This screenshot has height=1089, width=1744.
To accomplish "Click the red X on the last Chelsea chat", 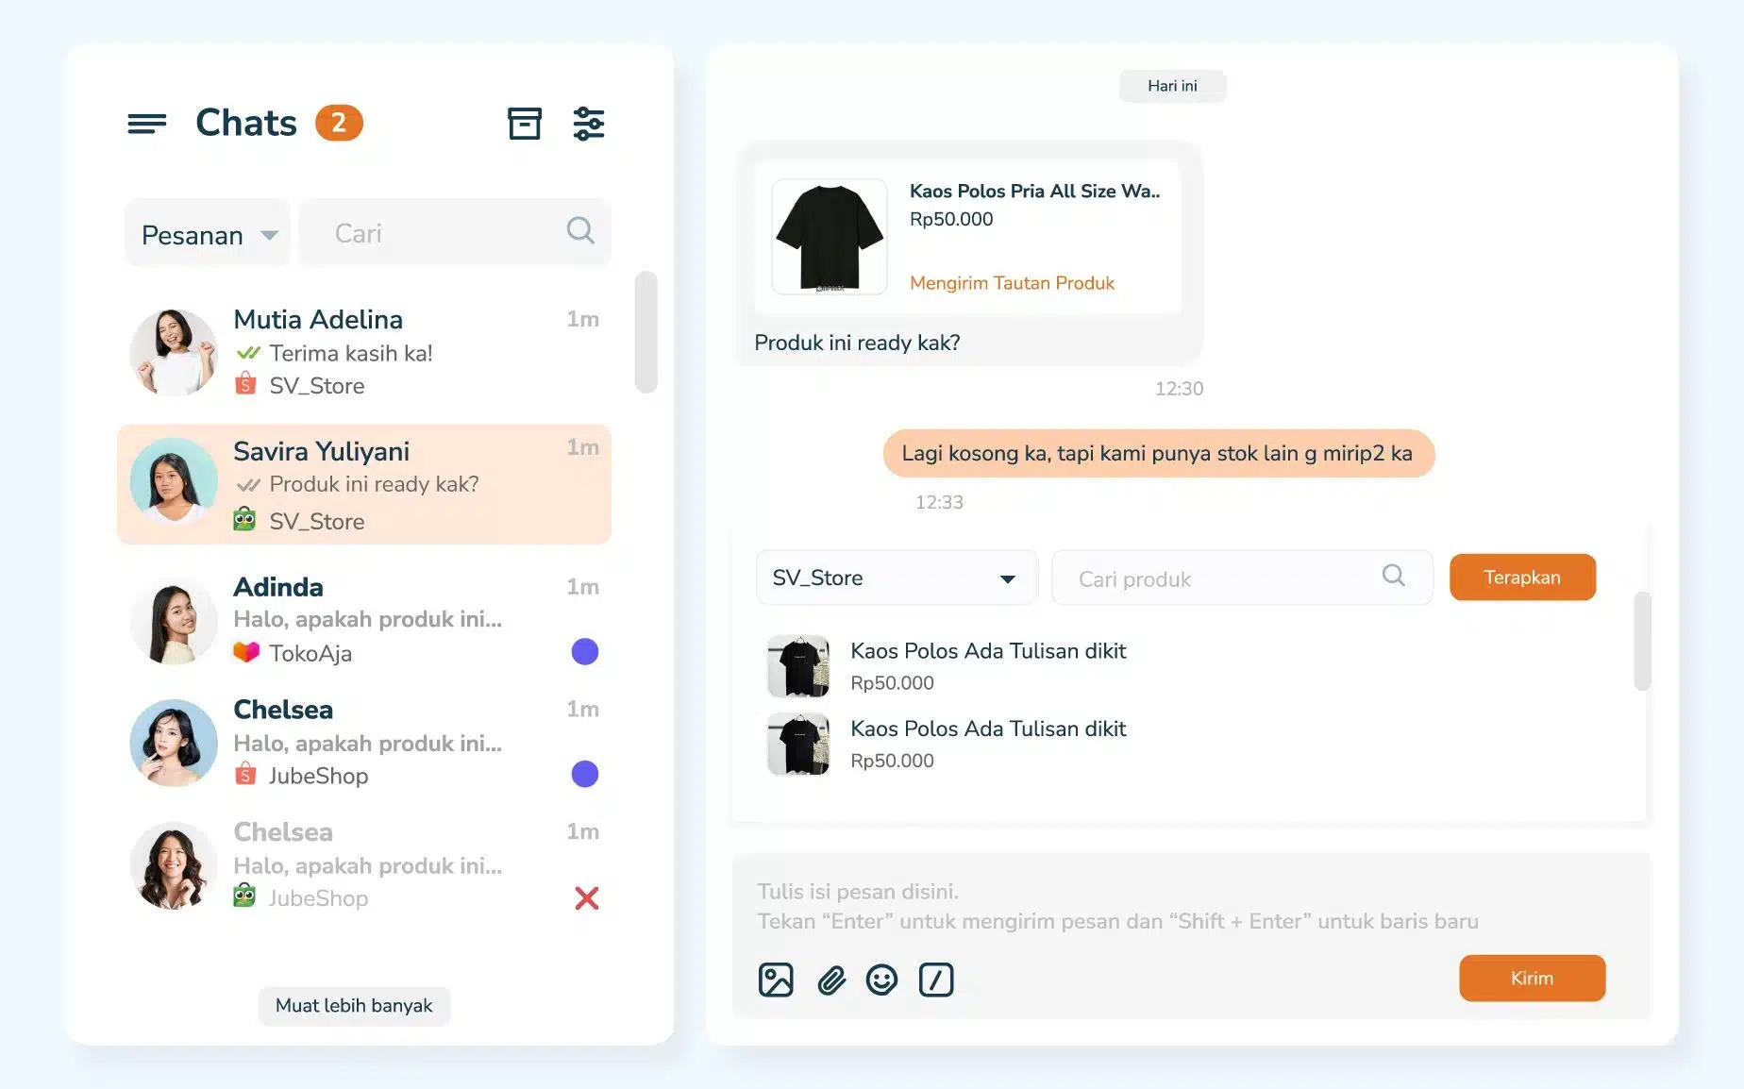I will 587,898.
